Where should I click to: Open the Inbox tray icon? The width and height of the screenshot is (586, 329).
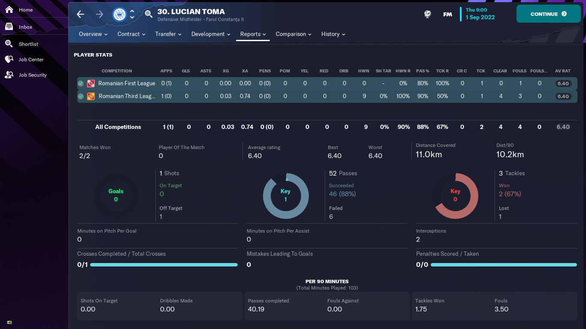coord(9,27)
